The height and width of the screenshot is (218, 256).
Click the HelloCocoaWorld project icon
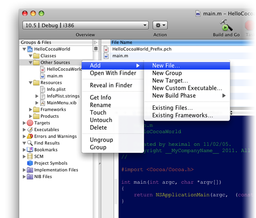pos(30,49)
